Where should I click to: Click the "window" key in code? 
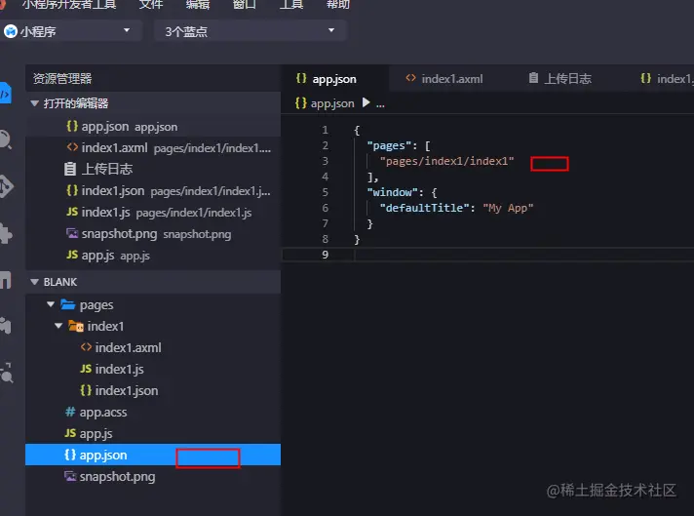(392, 192)
